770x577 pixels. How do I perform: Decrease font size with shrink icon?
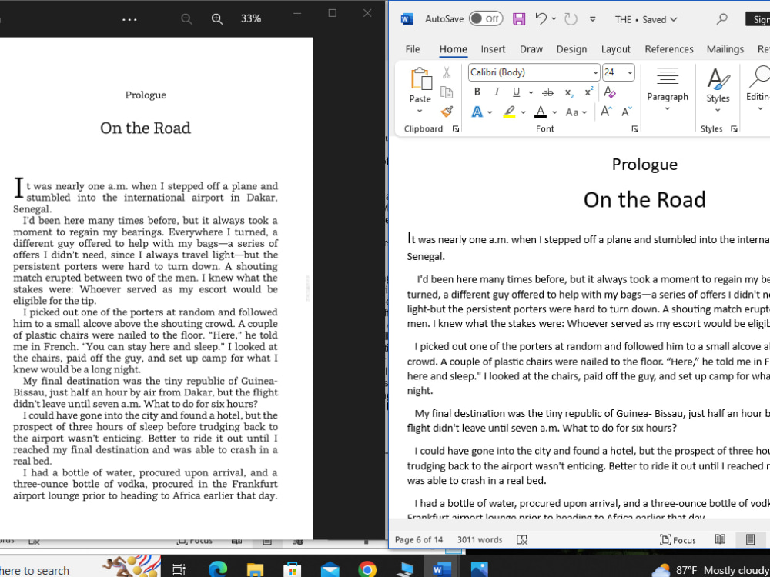pyautogui.click(x=627, y=112)
